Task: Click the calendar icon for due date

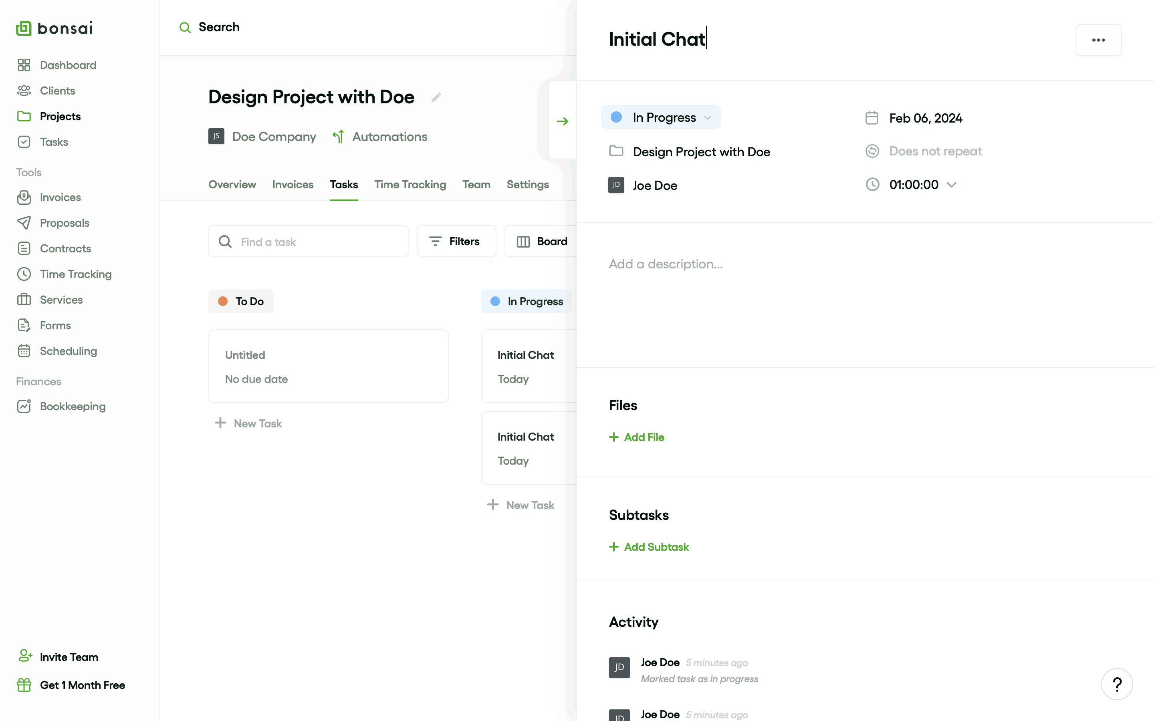Action: pos(872,118)
